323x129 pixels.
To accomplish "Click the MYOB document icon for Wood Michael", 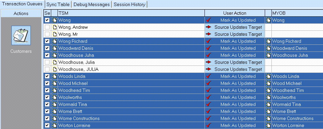I will click(268, 83).
